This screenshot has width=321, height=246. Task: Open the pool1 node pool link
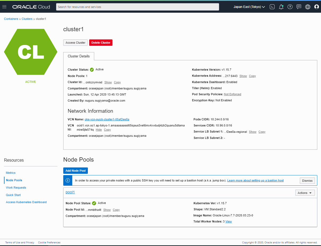pos(70,192)
